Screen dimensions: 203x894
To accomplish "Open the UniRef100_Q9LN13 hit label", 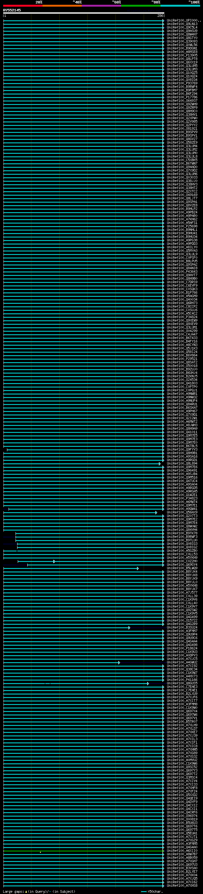I will point(182,24).
